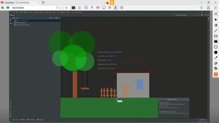The width and height of the screenshot is (219, 123).
Task: Open Project panel gear settings
Action: [x=56, y=18]
